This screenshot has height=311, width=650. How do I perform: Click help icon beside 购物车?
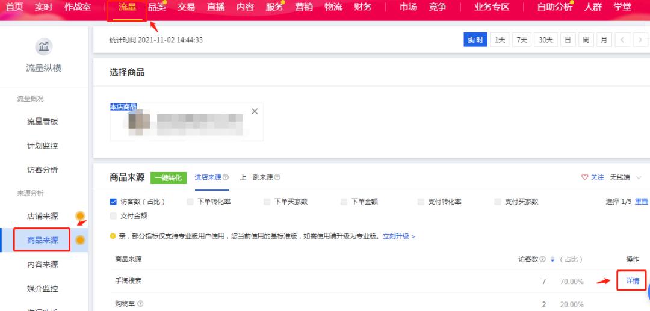coord(140,304)
